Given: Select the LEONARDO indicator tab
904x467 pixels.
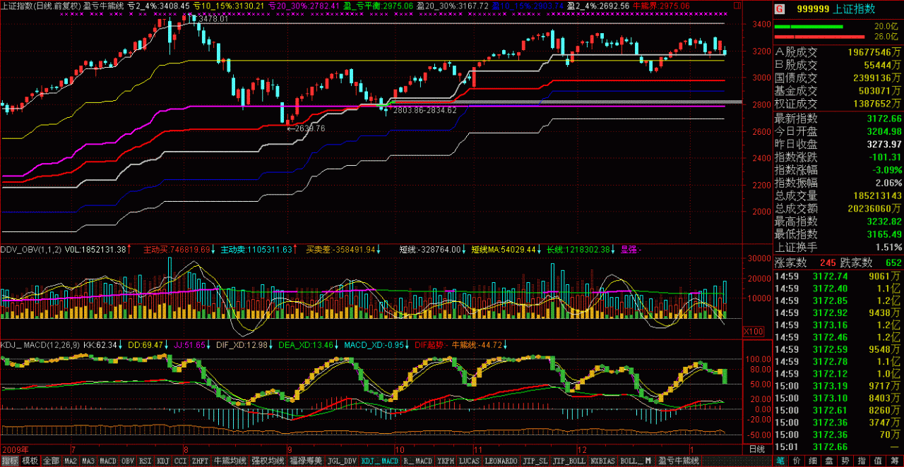Looking at the screenshot, I should (500, 461).
